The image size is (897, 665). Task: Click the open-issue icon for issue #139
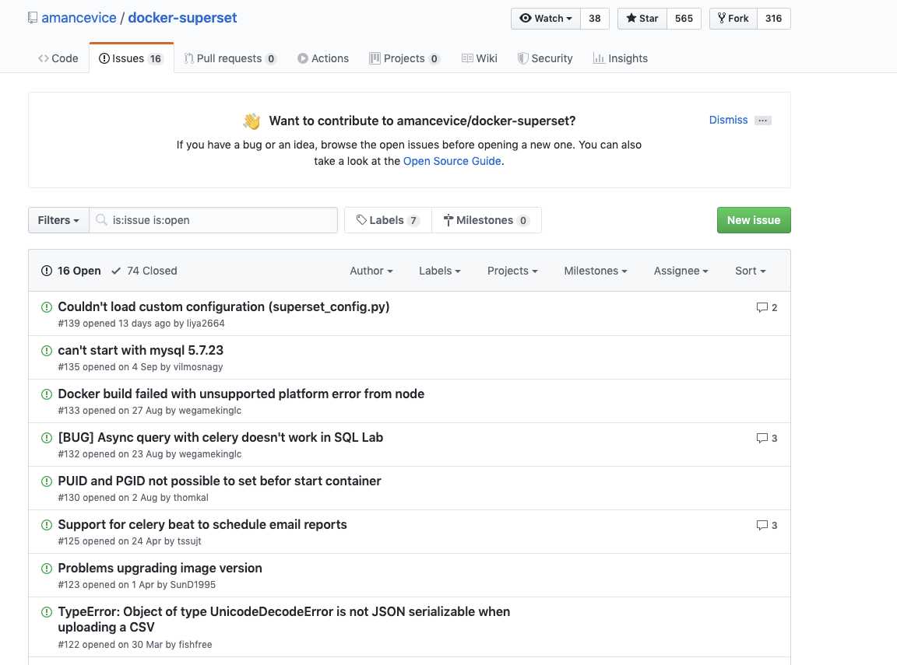(x=47, y=307)
